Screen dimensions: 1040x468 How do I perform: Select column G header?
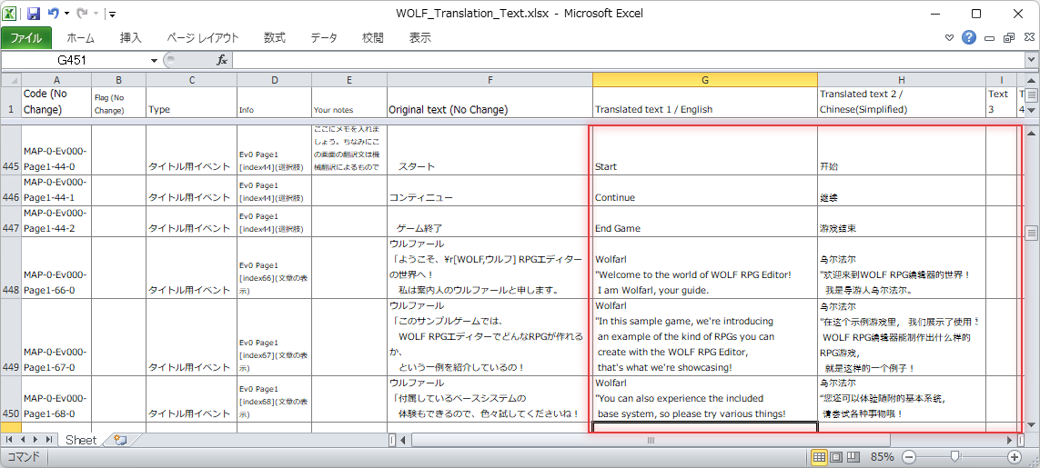click(x=705, y=80)
